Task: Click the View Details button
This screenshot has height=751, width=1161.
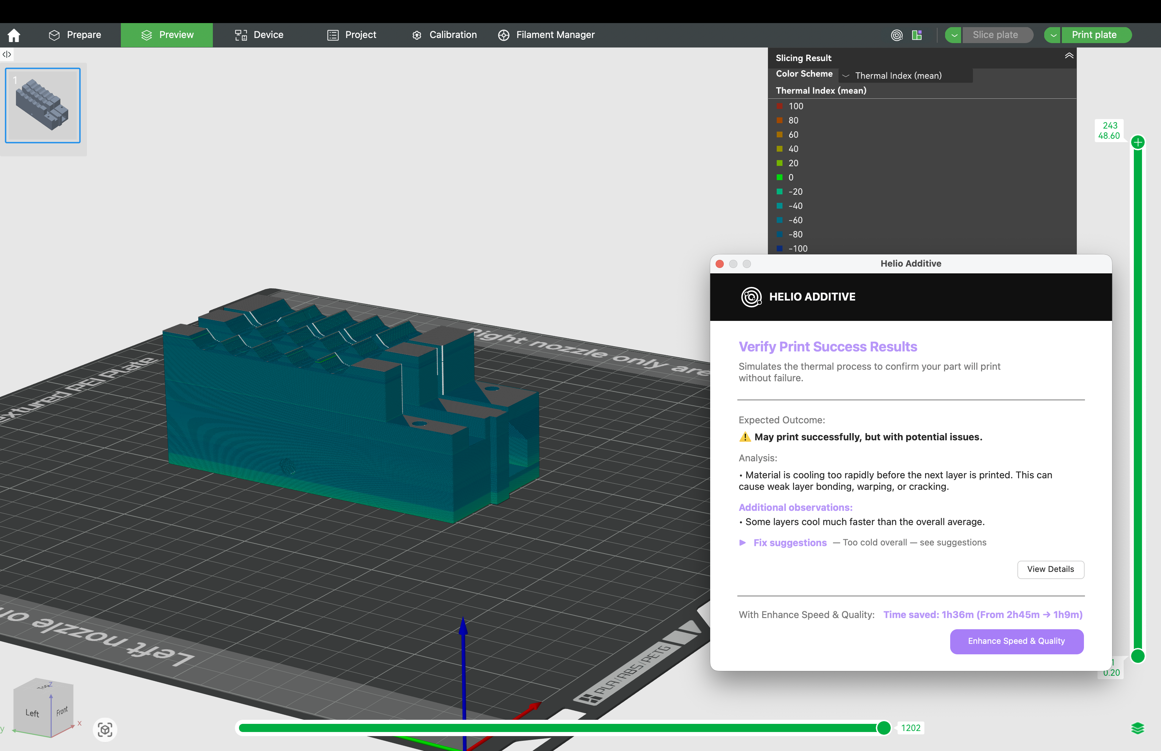Action: [x=1051, y=569]
